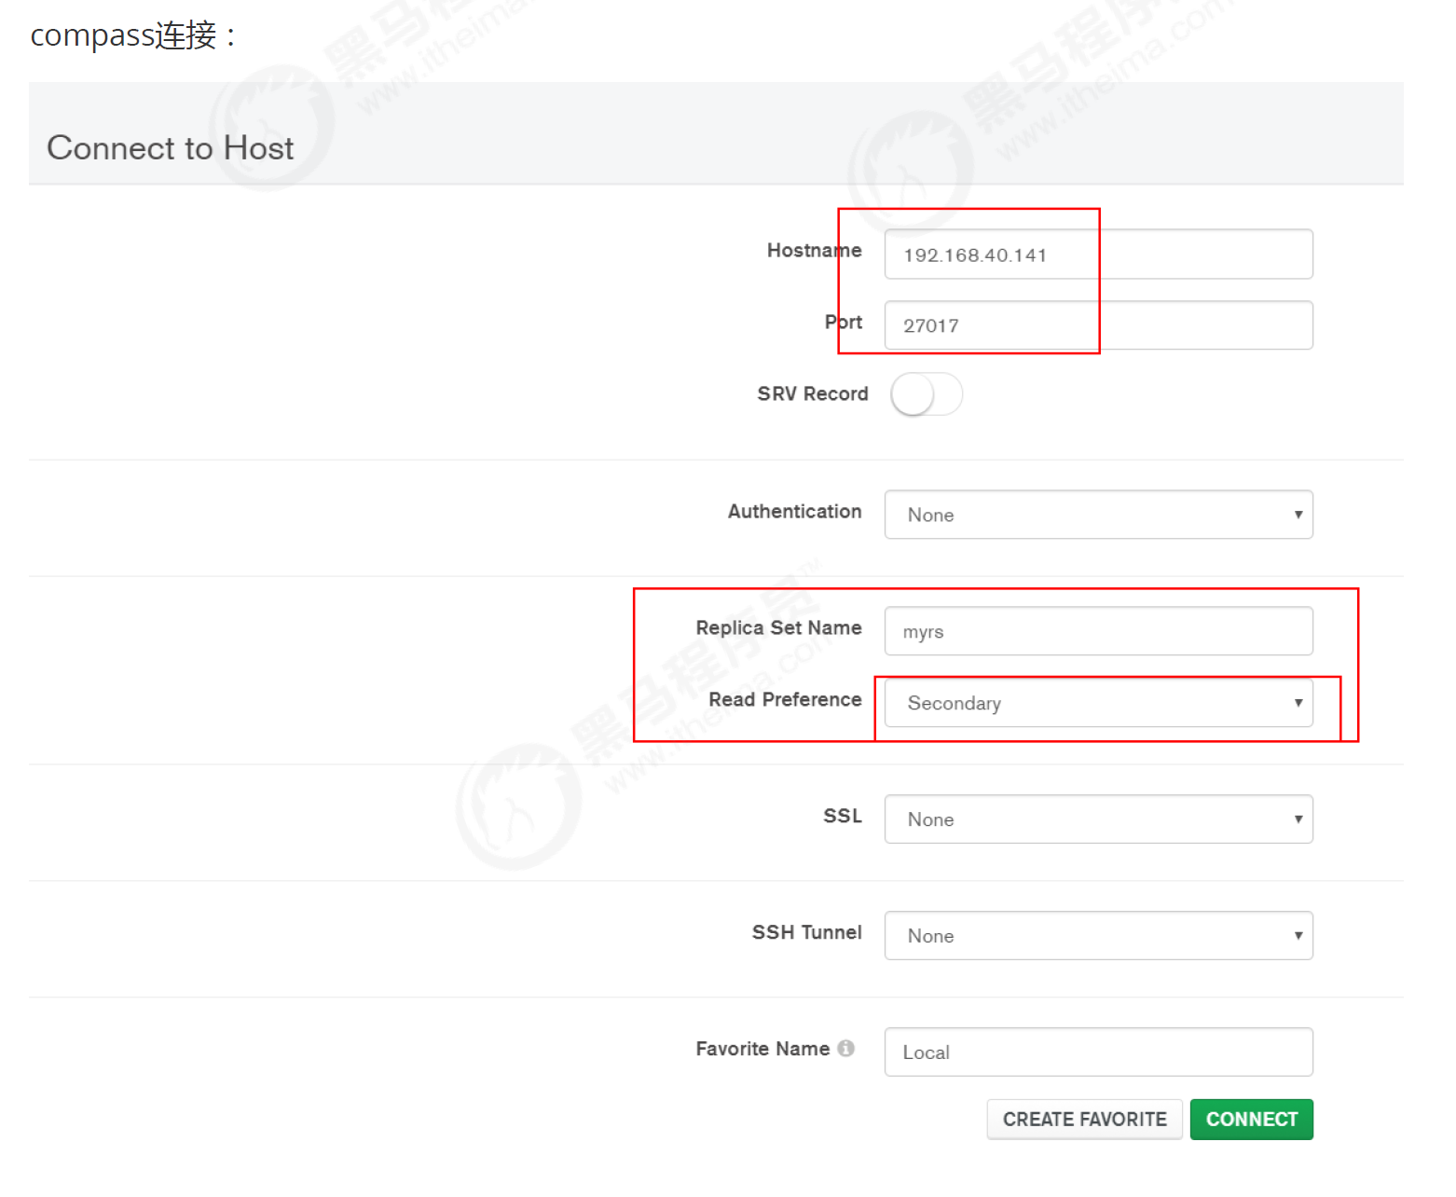
Task: Click the Connect to Host heading
Action: coord(171,148)
